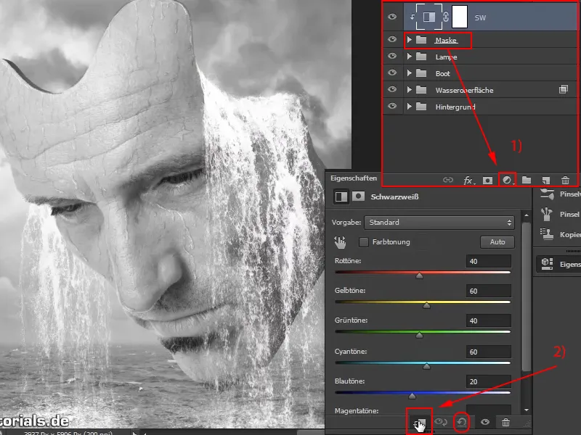Create a new layer icon
The width and height of the screenshot is (581, 435).
[x=546, y=180]
